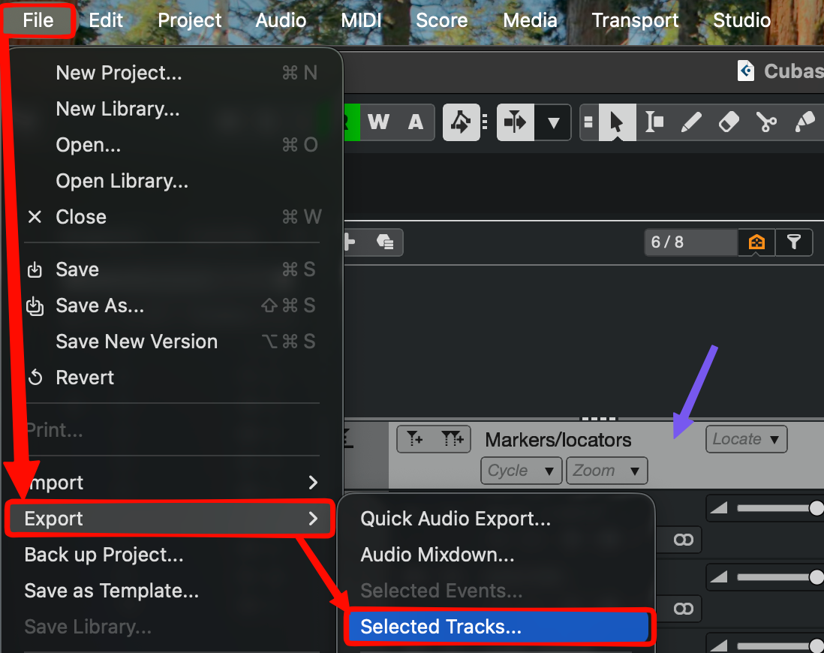824x653 pixels.
Task: Click the 6 / 8 visible tracks field
Action: coord(691,242)
